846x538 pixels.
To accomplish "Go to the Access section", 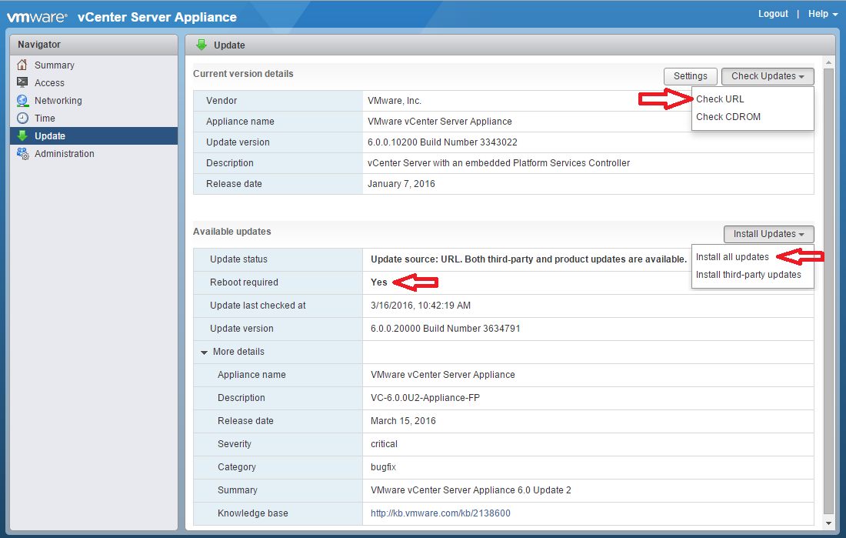I will click(x=49, y=82).
